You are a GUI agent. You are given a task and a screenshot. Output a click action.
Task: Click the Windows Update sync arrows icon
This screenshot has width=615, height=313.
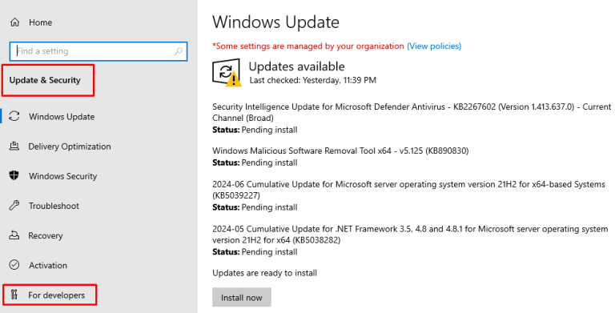[14, 116]
